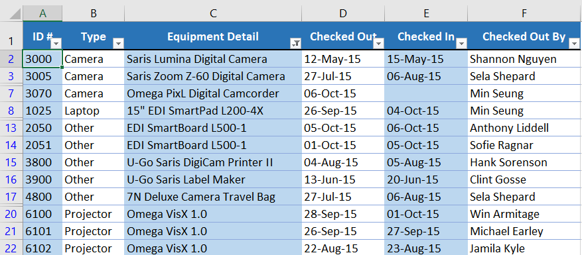
Task: Select column E header
Action: tap(426, 13)
